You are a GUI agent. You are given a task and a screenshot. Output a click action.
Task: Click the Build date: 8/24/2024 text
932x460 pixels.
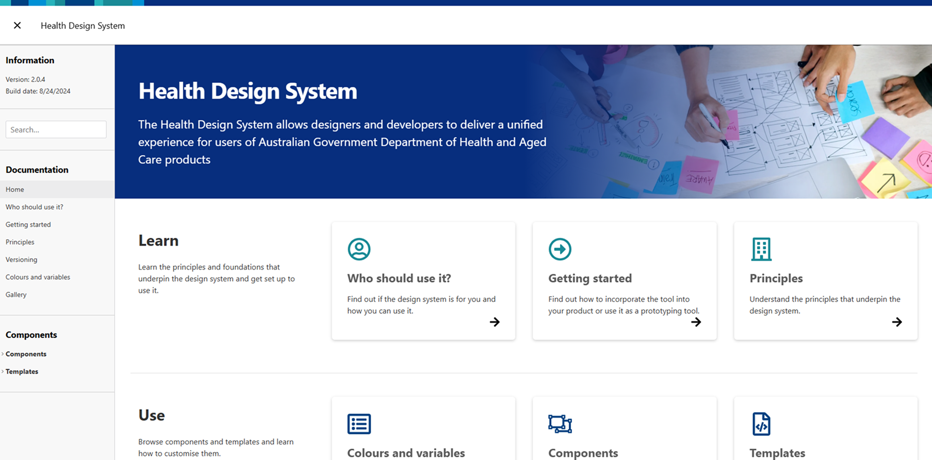tap(38, 91)
